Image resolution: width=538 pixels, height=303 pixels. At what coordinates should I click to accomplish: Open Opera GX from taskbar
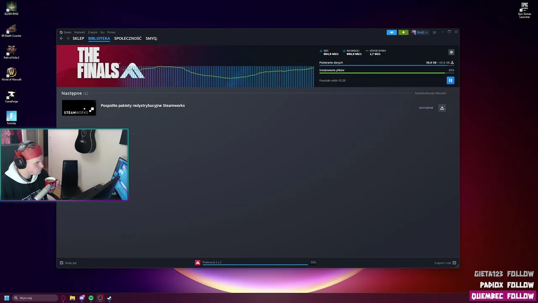pyautogui.click(x=63, y=298)
